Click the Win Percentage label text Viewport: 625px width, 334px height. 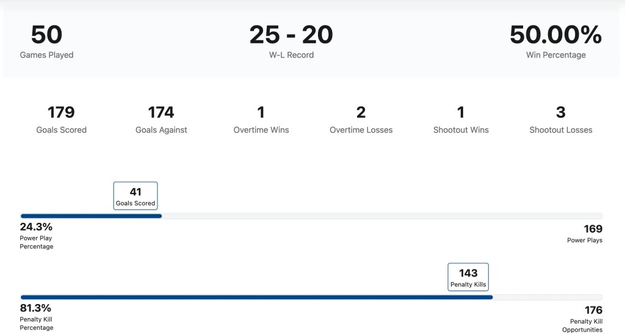(x=555, y=55)
